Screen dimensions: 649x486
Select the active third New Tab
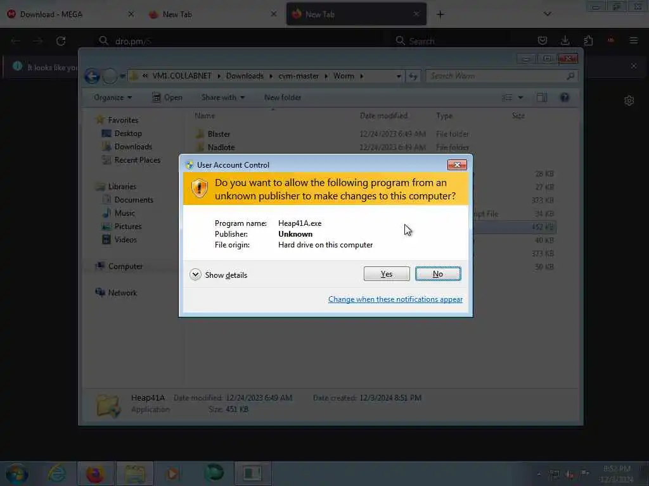click(356, 15)
